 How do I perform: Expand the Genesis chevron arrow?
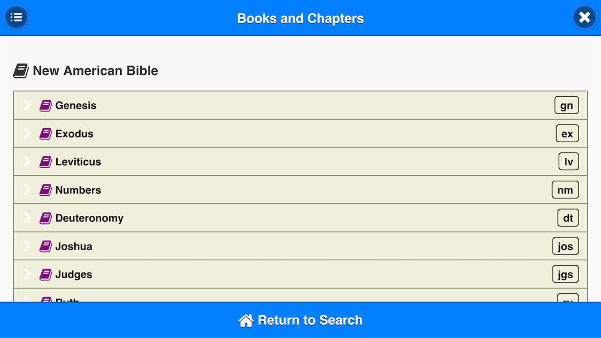[28, 105]
